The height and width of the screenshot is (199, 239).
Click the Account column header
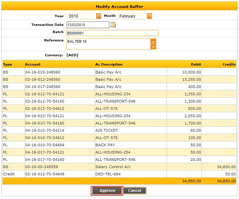[x=33, y=64]
